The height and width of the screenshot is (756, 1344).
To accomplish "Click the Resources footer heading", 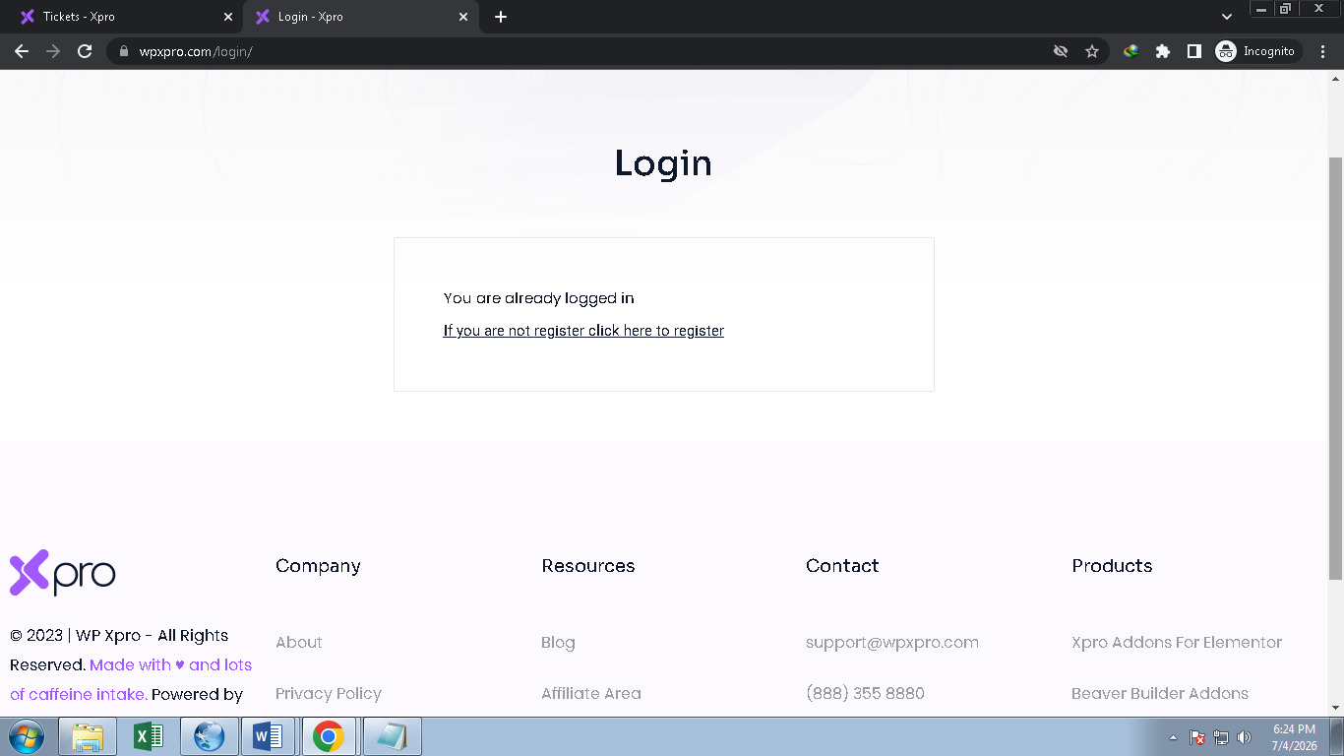I will (588, 566).
